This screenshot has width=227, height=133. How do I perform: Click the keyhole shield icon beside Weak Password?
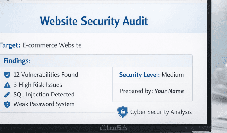pos(7,104)
